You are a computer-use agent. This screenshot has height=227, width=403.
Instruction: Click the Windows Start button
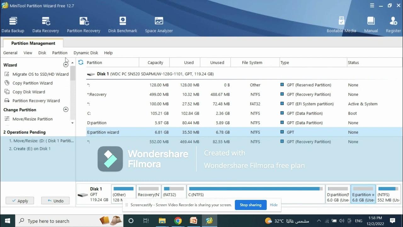(7, 221)
